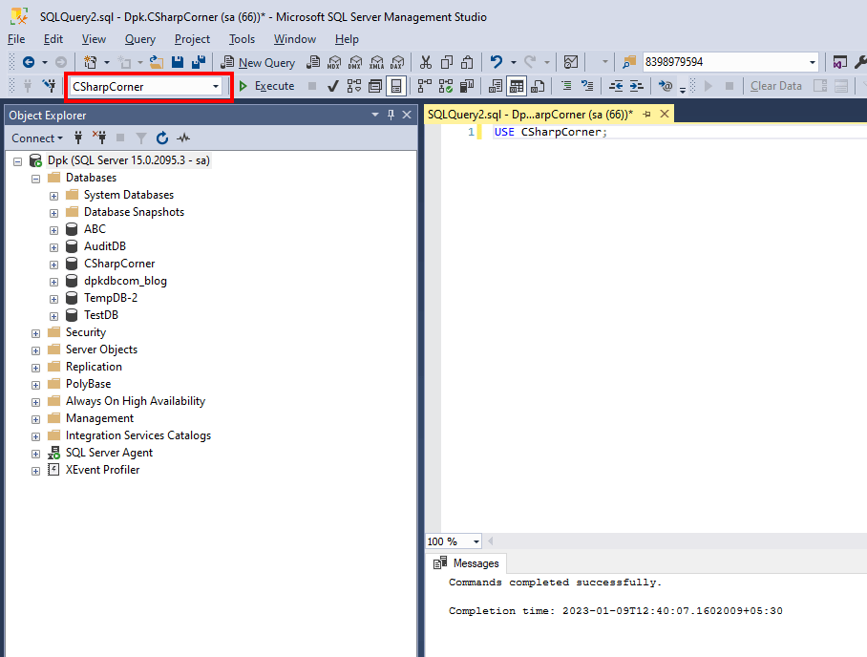Viewport: 867px width, 657px height.
Task: Parse the query using the checkmark icon
Action: click(x=334, y=86)
